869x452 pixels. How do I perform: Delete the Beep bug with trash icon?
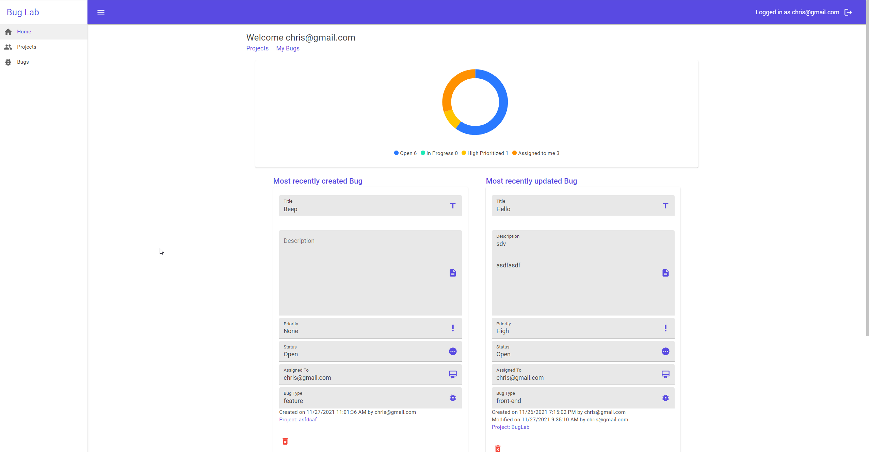point(285,441)
